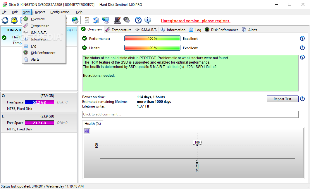
Task: Click the help icon beside status text box
Action: (x=302, y=57)
